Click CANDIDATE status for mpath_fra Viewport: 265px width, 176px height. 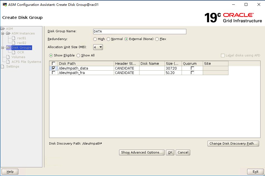127,73
